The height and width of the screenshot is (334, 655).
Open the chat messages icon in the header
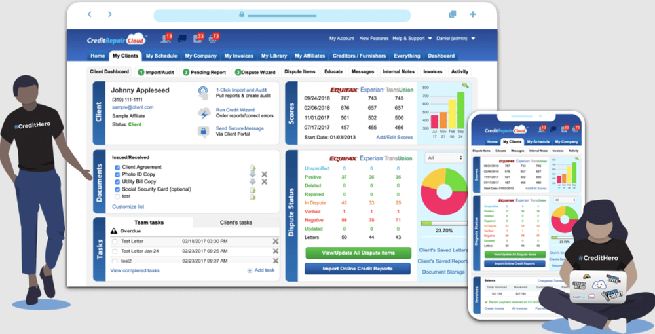click(x=182, y=39)
